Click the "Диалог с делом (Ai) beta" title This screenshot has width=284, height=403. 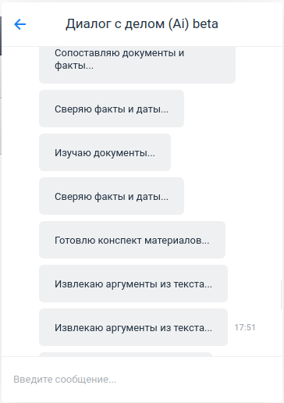pyautogui.click(x=142, y=23)
